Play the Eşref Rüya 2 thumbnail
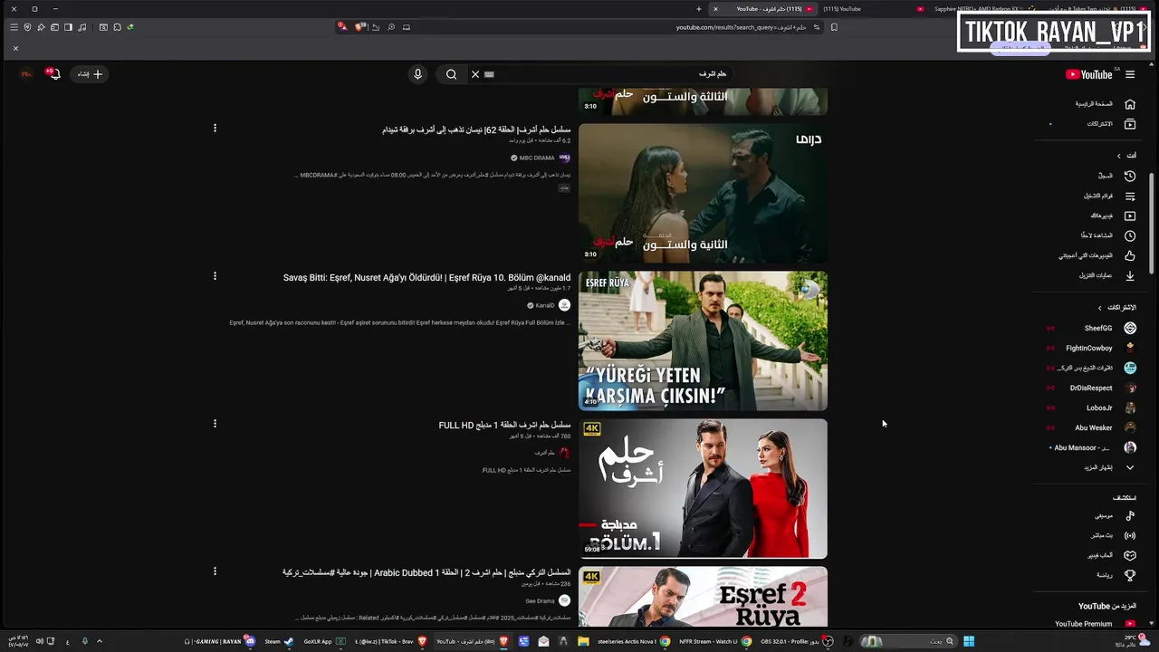 point(703,598)
